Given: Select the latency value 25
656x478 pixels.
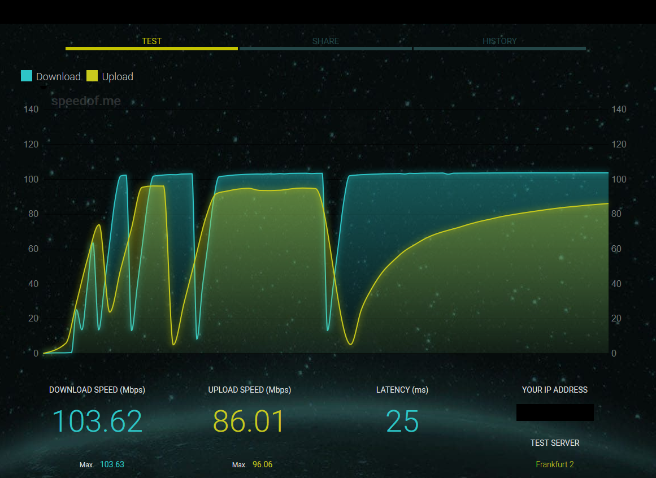Looking at the screenshot, I should click(x=402, y=421).
